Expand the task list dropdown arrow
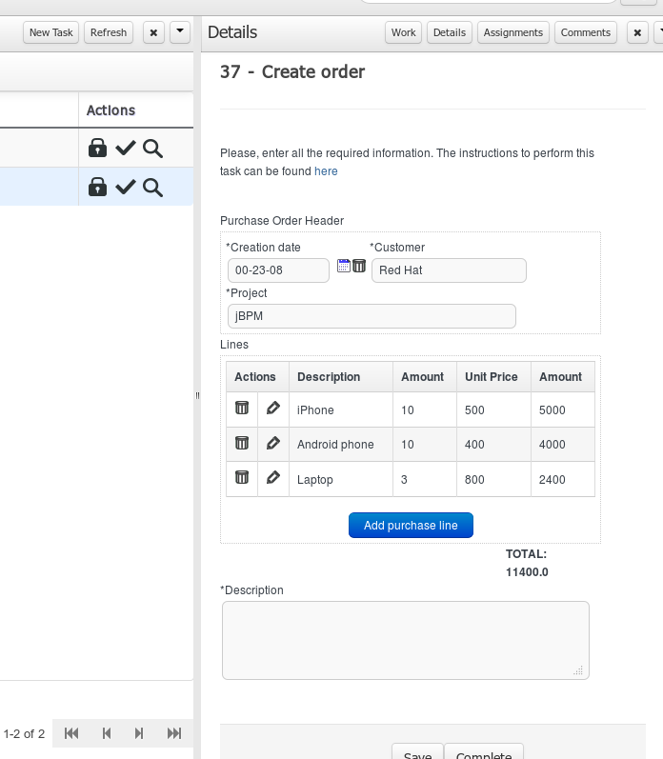 point(180,32)
